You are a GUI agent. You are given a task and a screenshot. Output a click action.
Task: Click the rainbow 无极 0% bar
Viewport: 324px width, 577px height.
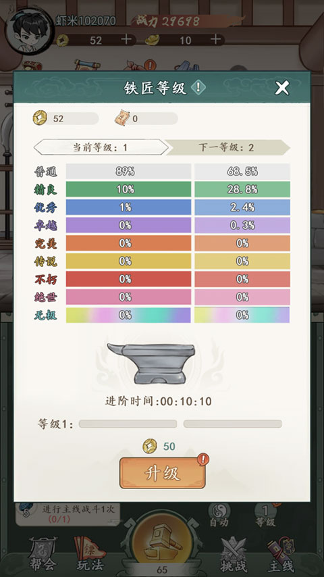coord(129,315)
